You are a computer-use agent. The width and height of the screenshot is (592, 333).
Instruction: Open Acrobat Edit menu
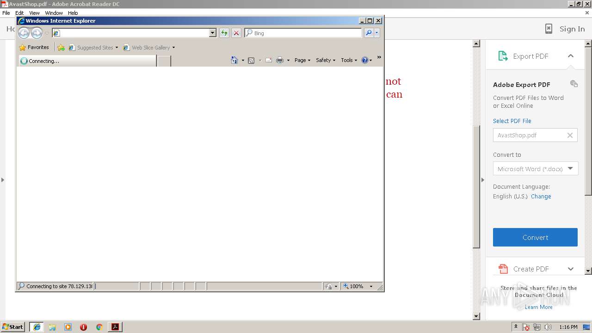[x=19, y=13]
